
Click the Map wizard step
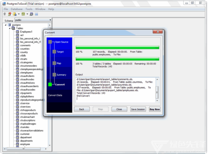pyautogui.click(x=59, y=63)
